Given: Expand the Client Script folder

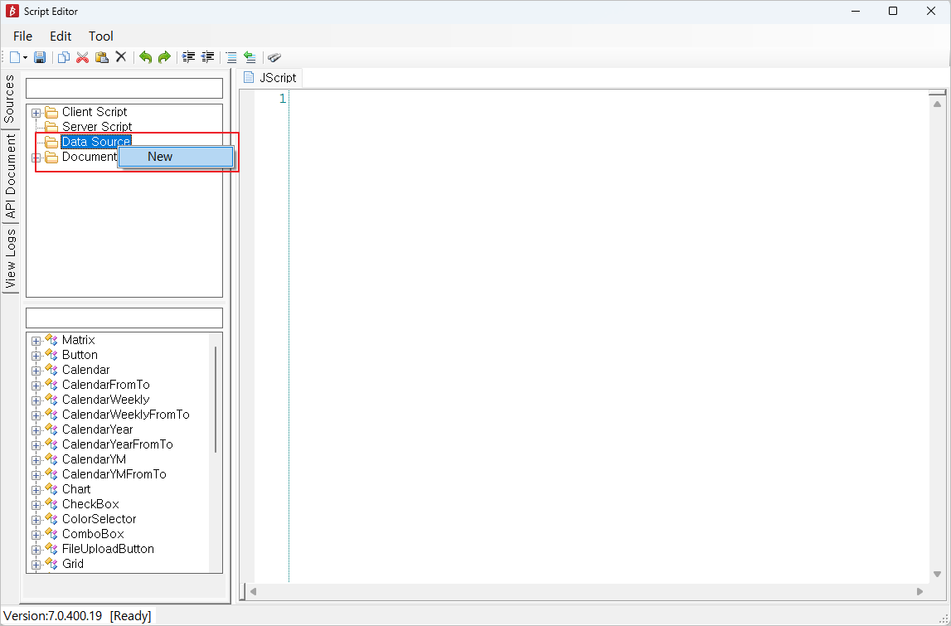Looking at the screenshot, I should click(36, 113).
